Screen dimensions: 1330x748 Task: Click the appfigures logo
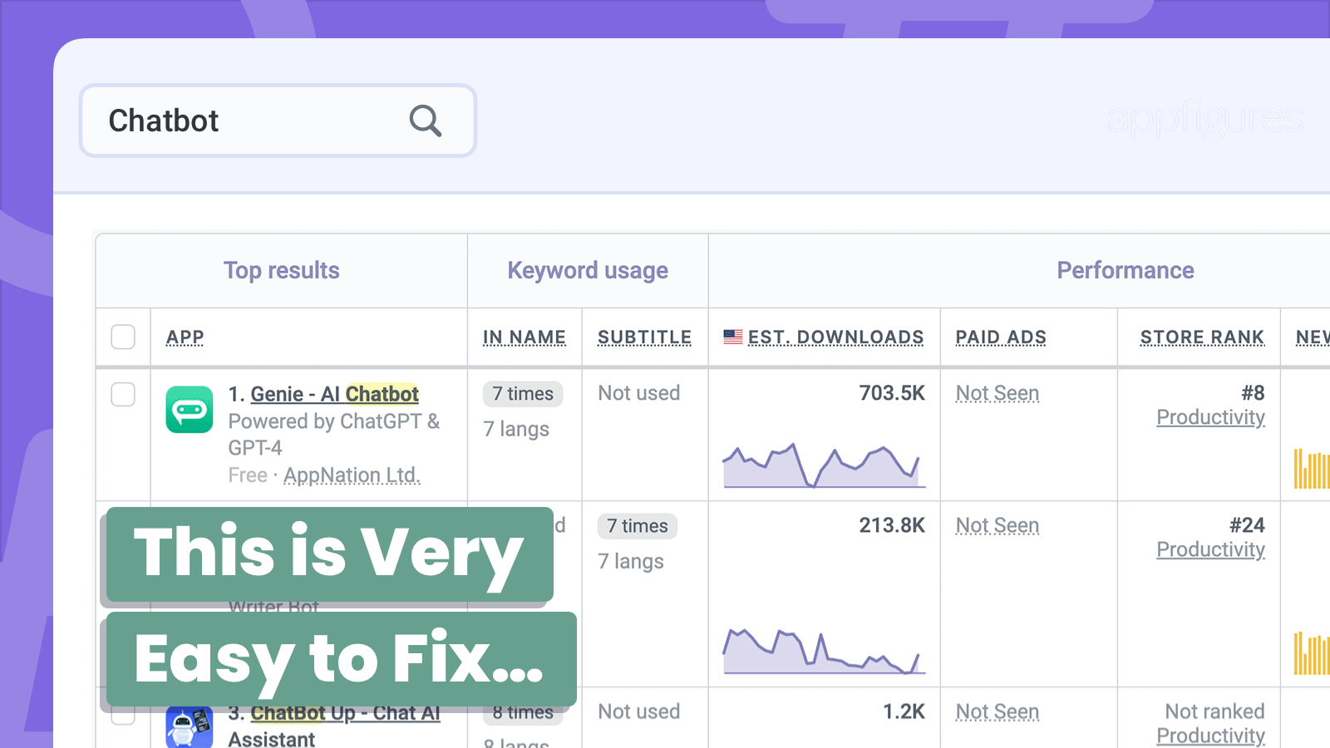tap(1204, 121)
